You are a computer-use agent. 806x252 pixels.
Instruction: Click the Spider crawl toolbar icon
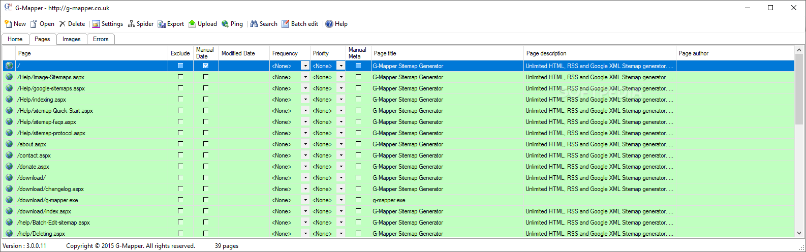(131, 24)
